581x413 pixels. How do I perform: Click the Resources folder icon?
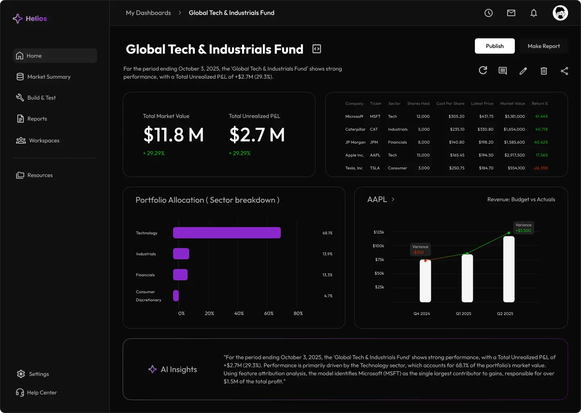[x=20, y=175]
